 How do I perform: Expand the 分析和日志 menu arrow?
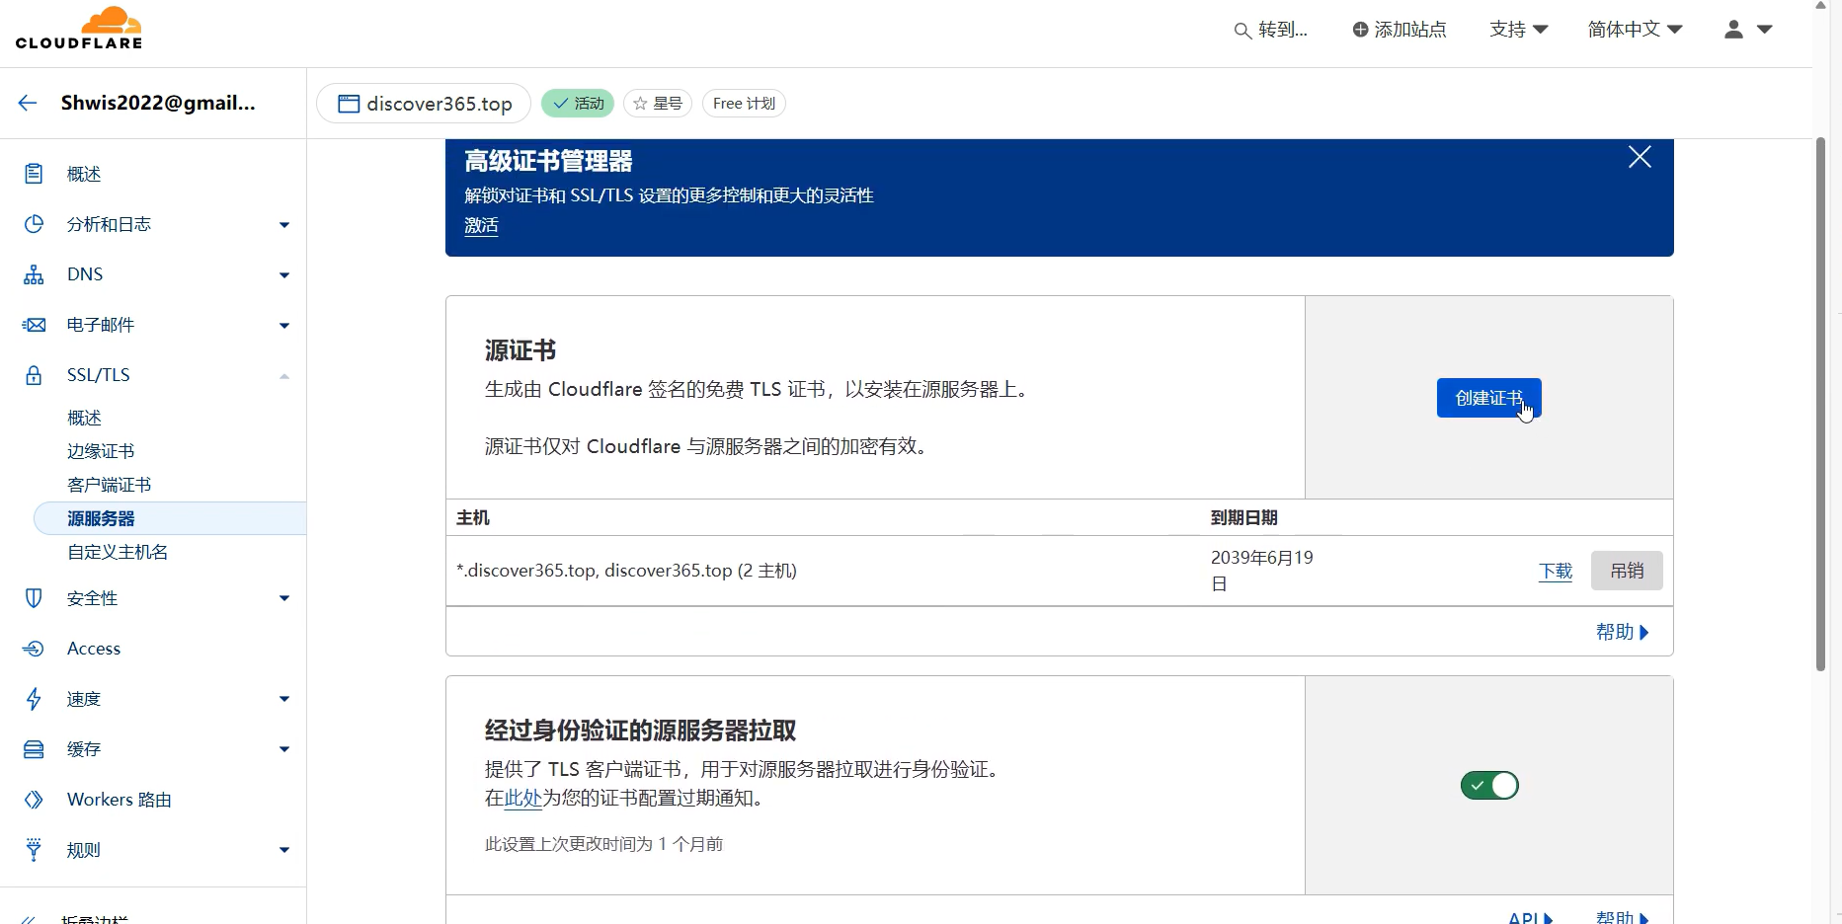point(284,225)
